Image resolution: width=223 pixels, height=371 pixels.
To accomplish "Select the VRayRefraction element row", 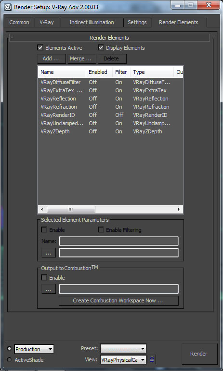I will coord(110,107).
